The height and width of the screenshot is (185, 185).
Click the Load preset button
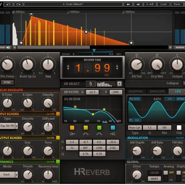pyautogui.click(x=163, y=4)
